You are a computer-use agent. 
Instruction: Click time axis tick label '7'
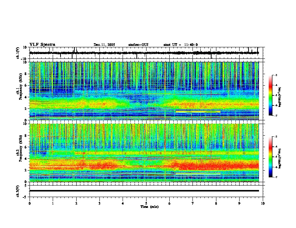[x=193, y=203]
